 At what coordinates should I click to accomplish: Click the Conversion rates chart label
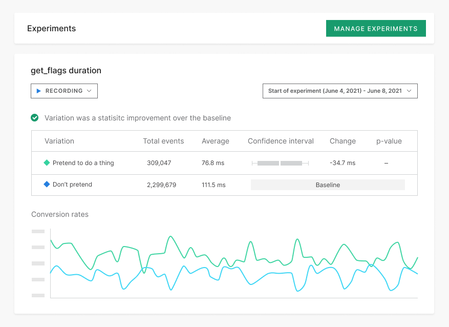click(x=60, y=214)
